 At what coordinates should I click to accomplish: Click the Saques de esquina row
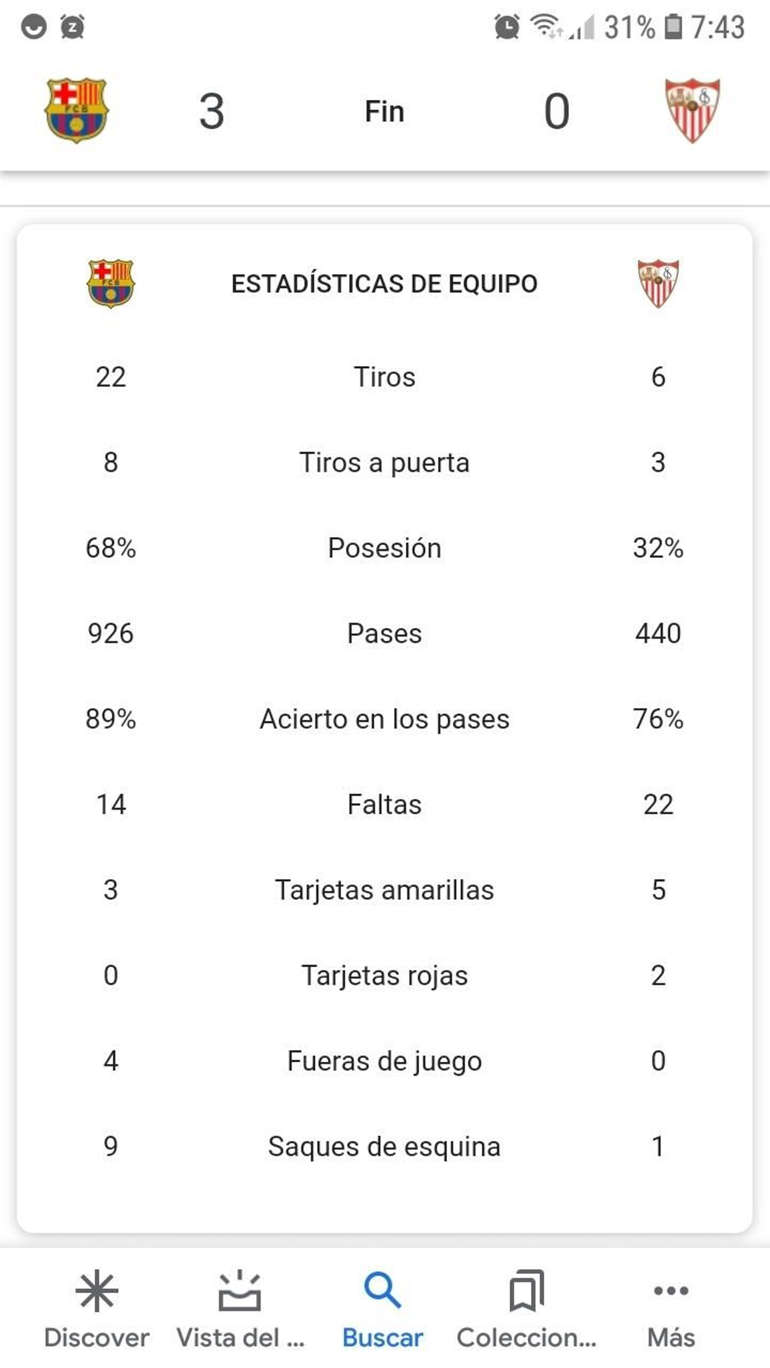click(x=384, y=1147)
